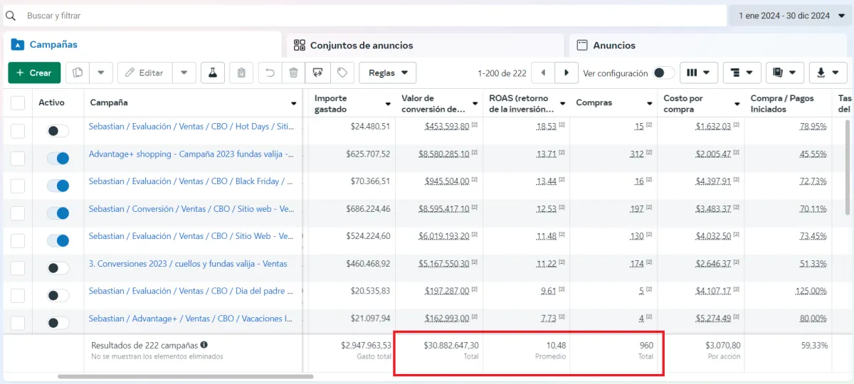Expand the duplicate options arrow

pyautogui.click(x=100, y=73)
